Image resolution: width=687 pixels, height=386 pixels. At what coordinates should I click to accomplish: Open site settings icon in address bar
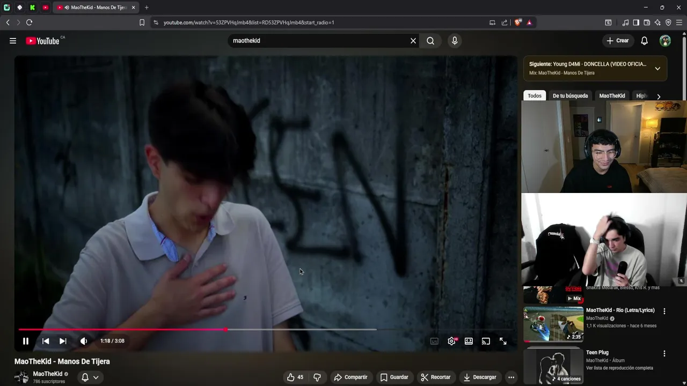click(x=156, y=23)
